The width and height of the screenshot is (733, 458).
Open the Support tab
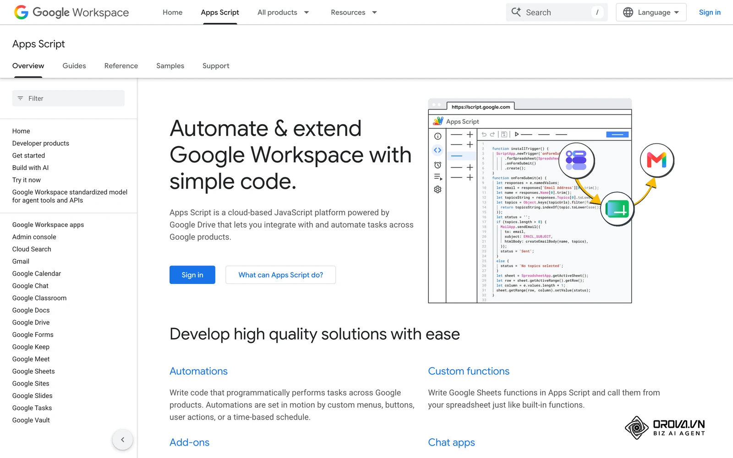click(x=216, y=66)
